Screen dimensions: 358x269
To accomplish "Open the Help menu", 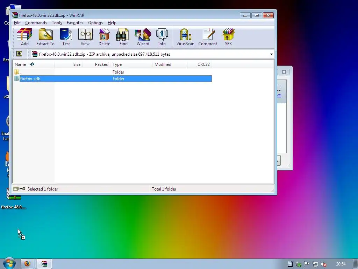I will 112,23.
